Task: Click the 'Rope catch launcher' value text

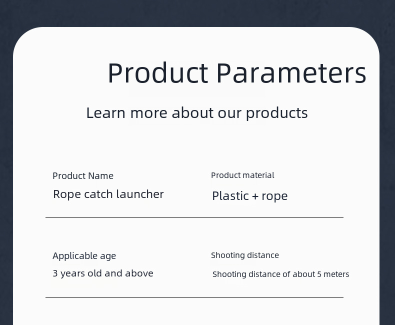Action: click(x=108, y=194)
